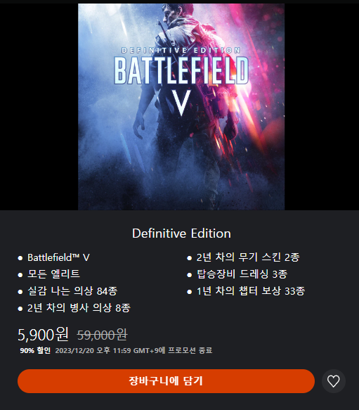Click the discounted 5,900원 price
This screenshot has height=410, width=359.
click(x=43, y=335)
